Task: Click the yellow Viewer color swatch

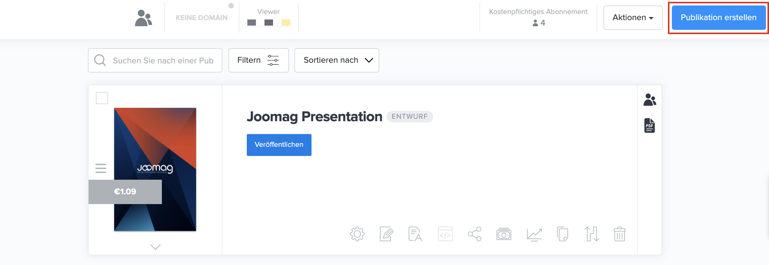Action: click(x=286, y=23)
